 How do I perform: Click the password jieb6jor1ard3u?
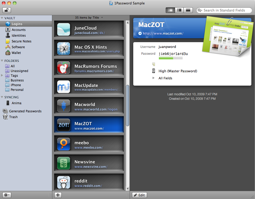point(173,54)
